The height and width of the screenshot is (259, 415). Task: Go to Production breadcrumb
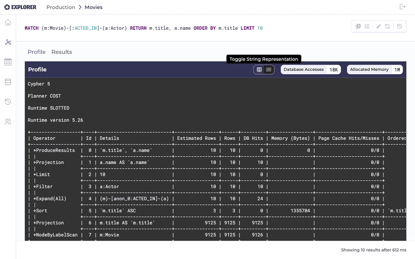[60, 7]
